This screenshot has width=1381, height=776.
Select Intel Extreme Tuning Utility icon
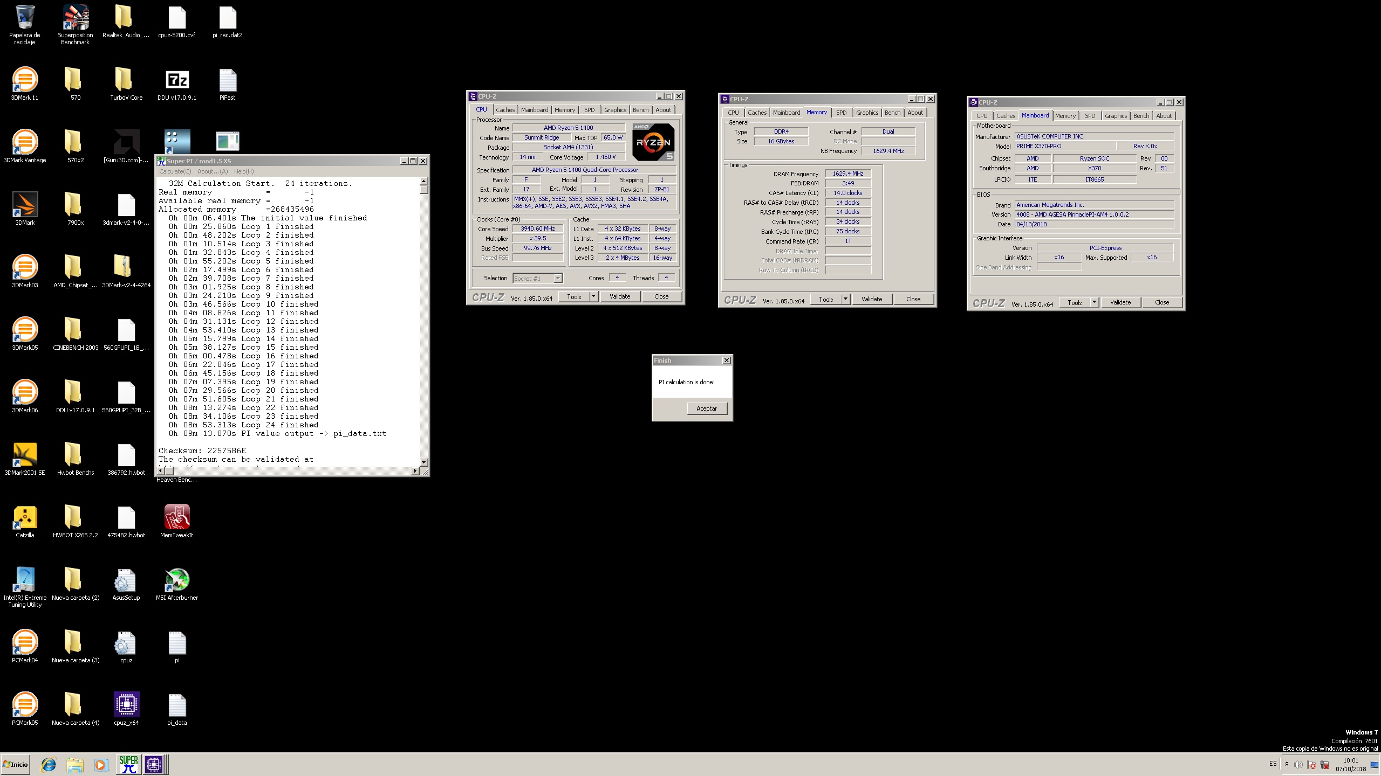click(24, 587)
